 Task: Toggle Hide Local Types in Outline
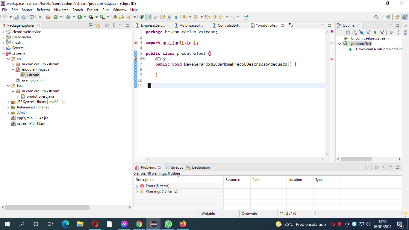tap(382, 32)
